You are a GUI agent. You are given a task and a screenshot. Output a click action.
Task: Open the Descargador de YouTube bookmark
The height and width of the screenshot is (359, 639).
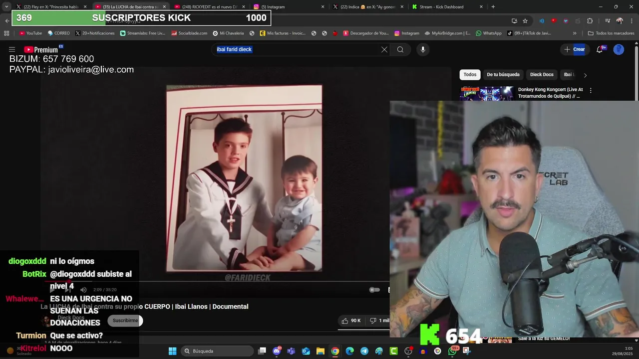tap(365, 33)
